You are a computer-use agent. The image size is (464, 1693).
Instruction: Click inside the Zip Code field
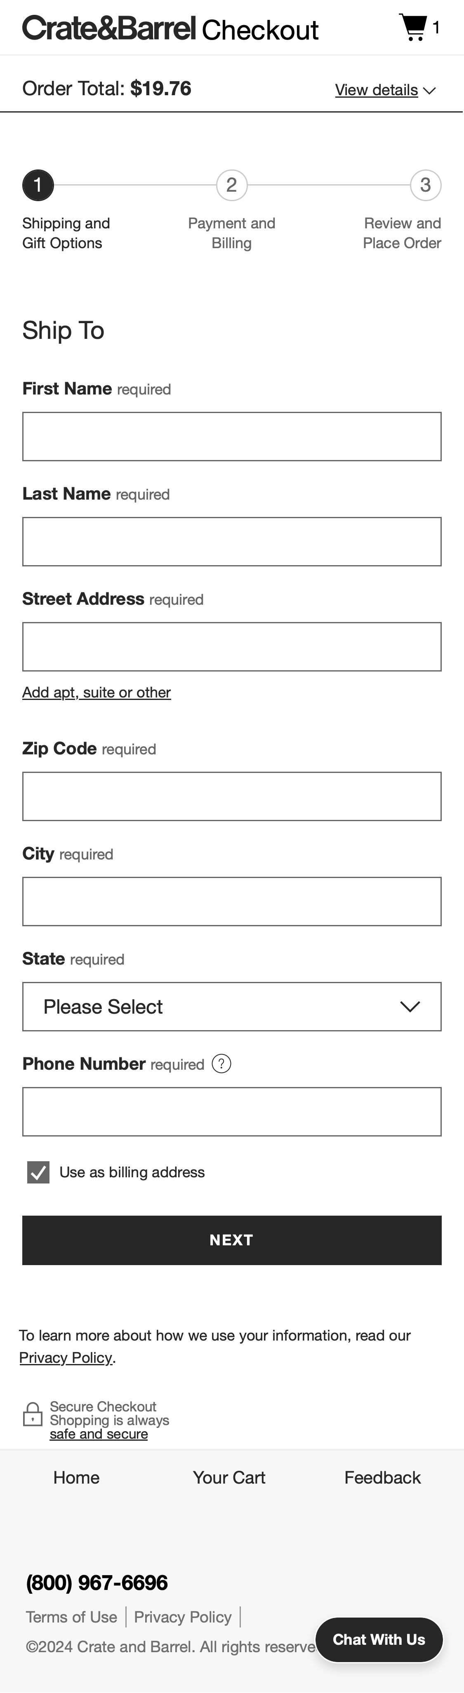[x=232, y=796]
